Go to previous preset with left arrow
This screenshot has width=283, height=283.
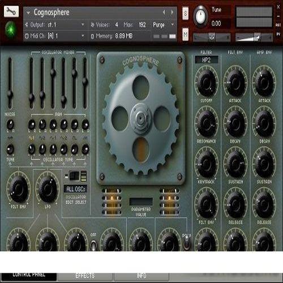[x=164, y=12]
